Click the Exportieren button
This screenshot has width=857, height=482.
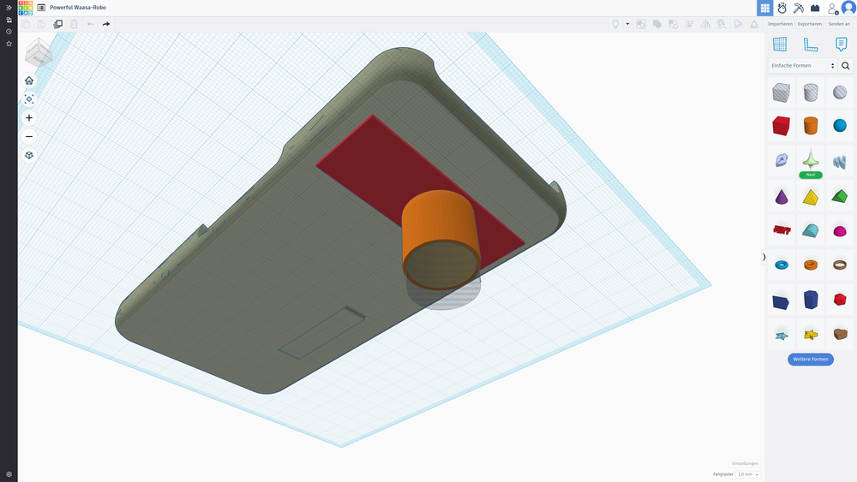click(810, 24)
